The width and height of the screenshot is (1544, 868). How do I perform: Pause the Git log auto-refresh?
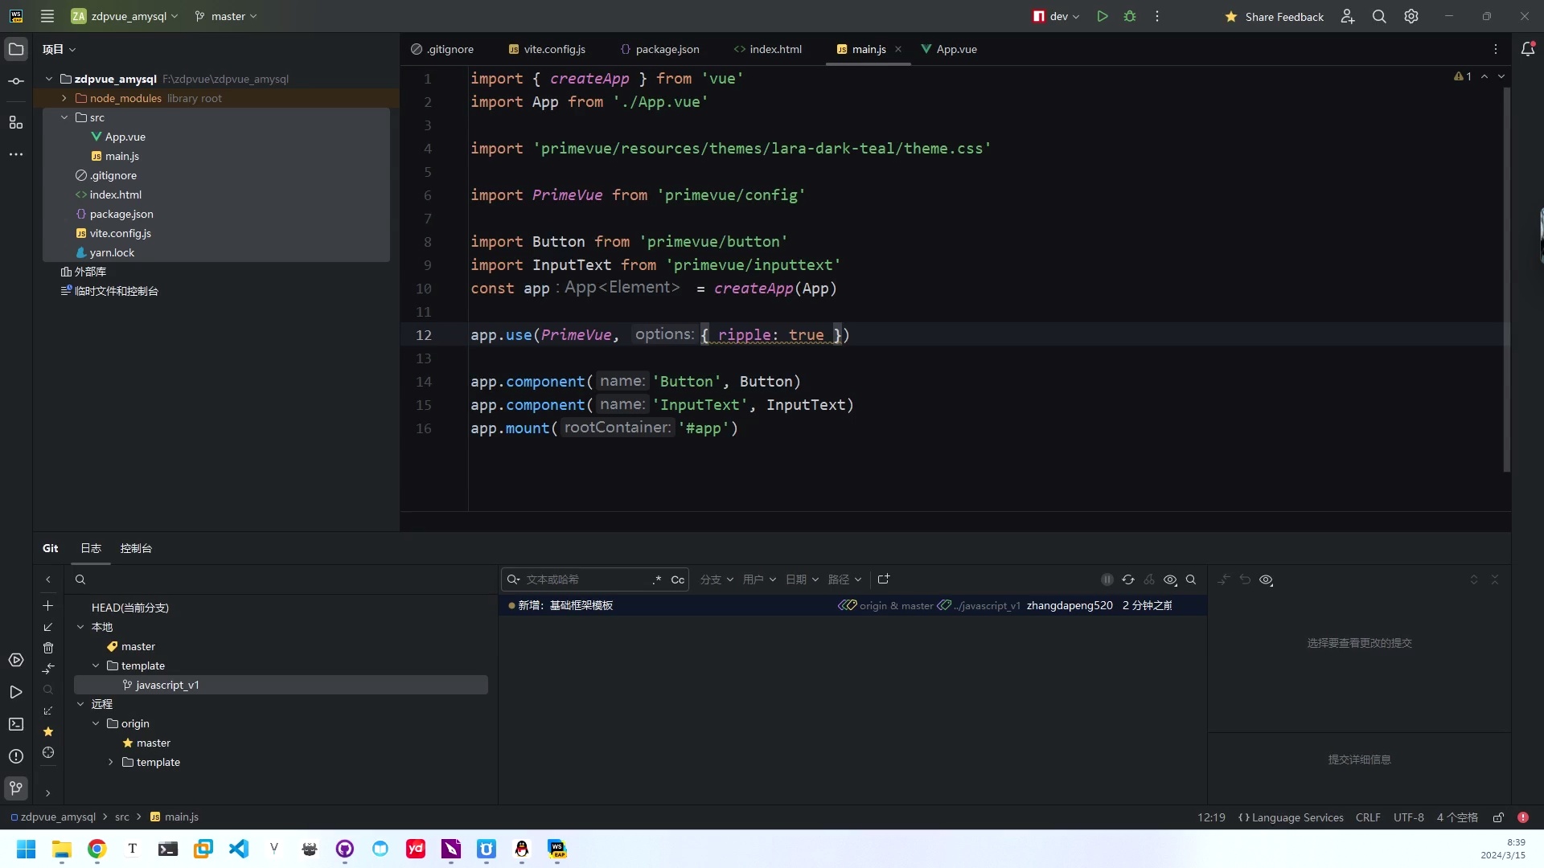(x=1107, y=579)
